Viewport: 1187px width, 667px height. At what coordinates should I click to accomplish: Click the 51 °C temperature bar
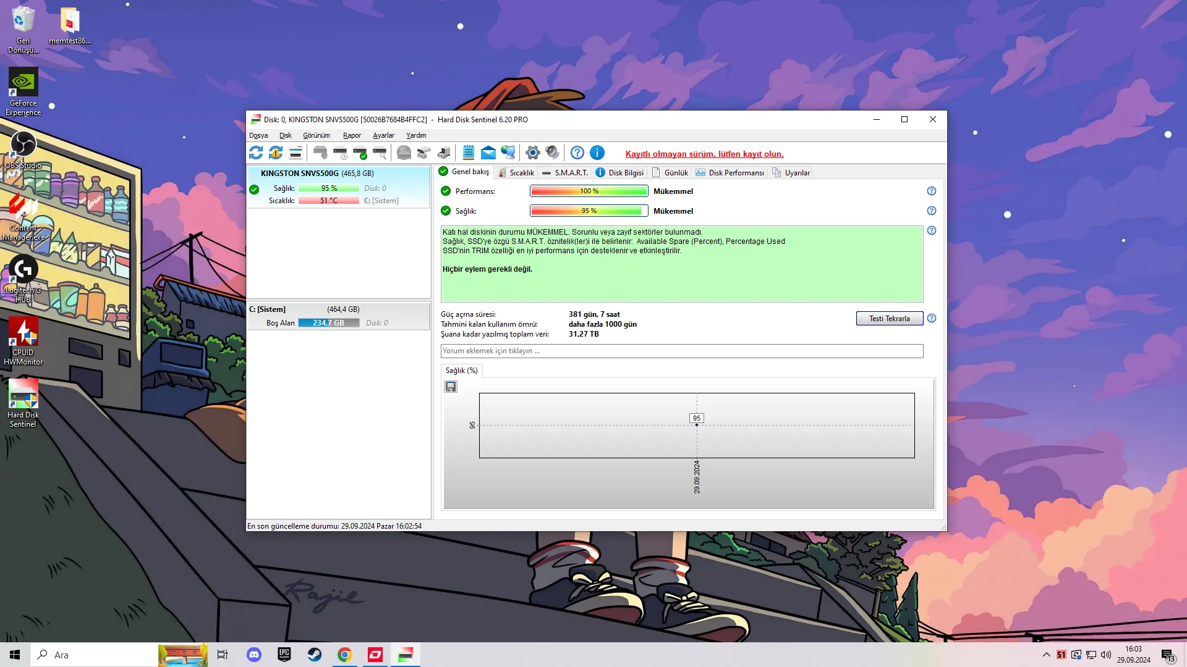328,201
